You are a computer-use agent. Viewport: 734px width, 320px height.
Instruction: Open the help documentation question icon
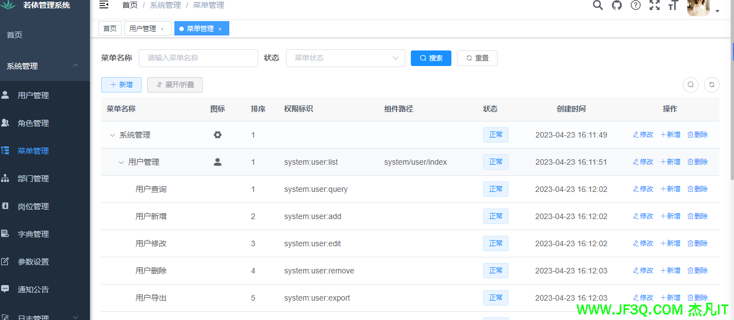click(636, 5)
